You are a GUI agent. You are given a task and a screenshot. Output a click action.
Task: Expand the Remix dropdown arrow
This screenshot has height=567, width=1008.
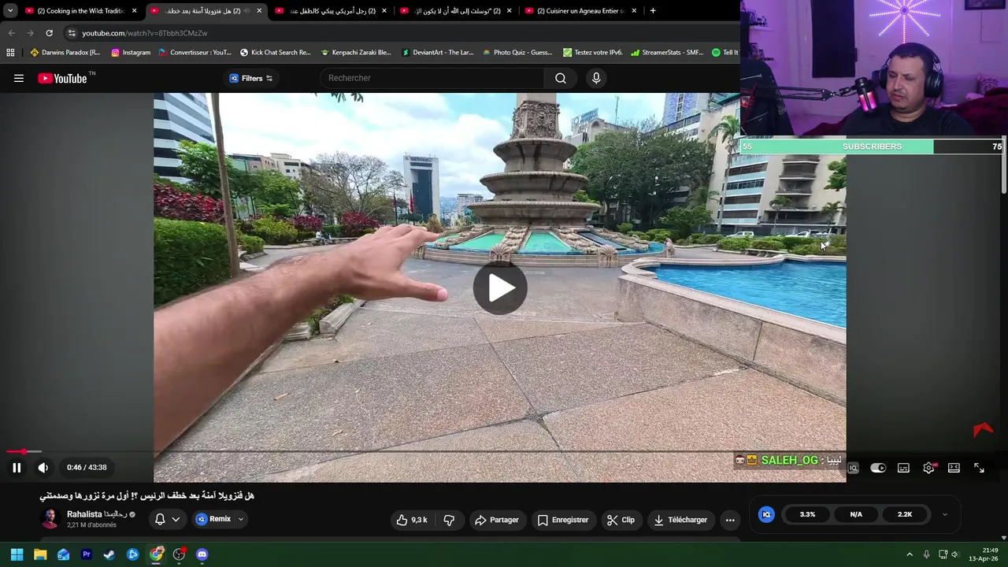point(241,519)
